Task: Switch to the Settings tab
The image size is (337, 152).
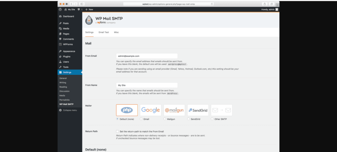Action: pyautogui.click(x=90, y=32)
